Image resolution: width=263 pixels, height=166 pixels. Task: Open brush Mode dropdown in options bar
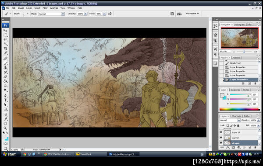63,14
